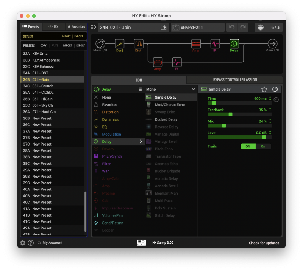Set Trails to On
This screenshot has height=271, width=303.
coord(263,146)
